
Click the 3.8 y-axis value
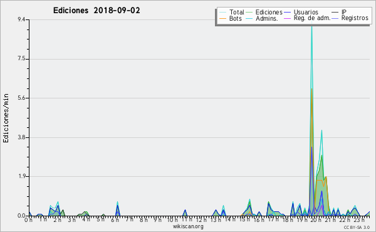[21, 137]
